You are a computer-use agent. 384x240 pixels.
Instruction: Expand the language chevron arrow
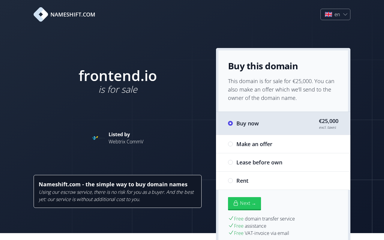(345, 14)
